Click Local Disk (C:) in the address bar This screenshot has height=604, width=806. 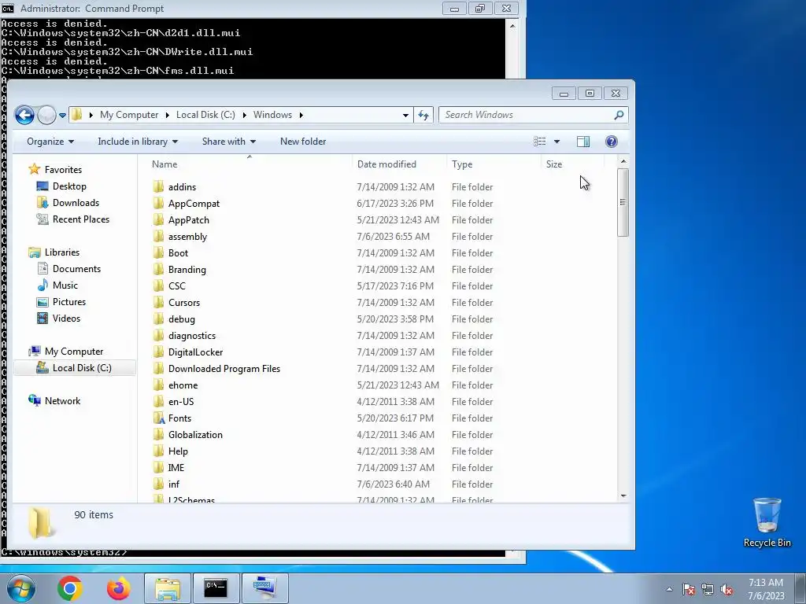tap(205, 115)
